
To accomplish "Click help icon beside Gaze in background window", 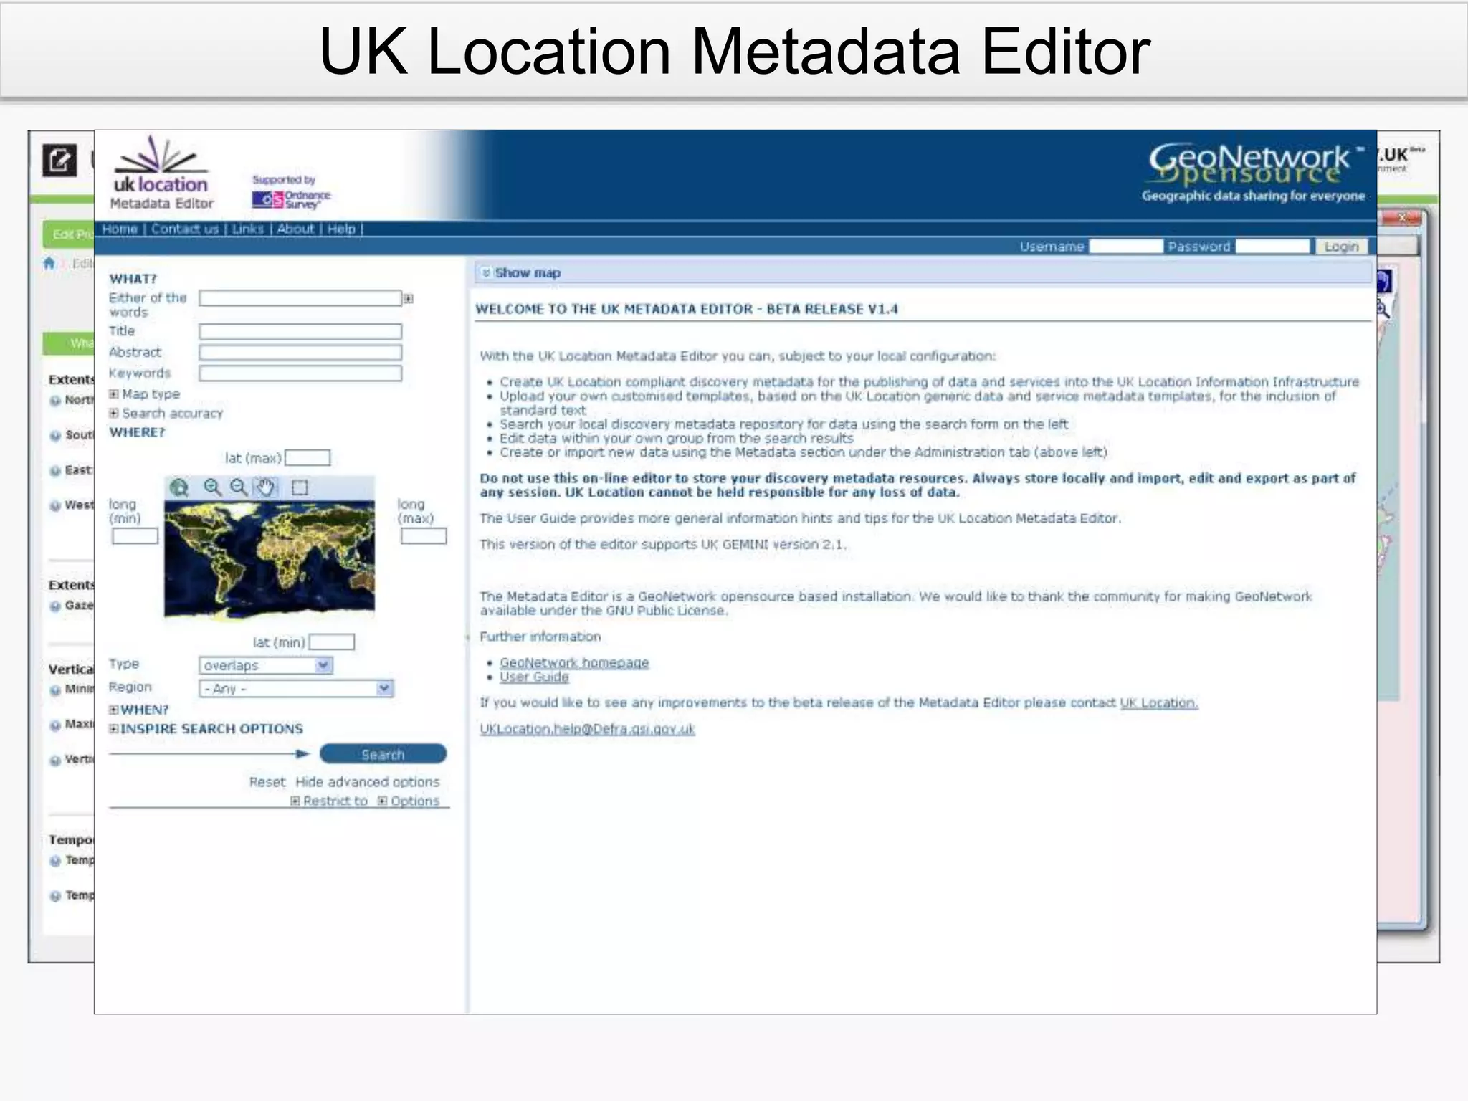I will tap(55, 606).
